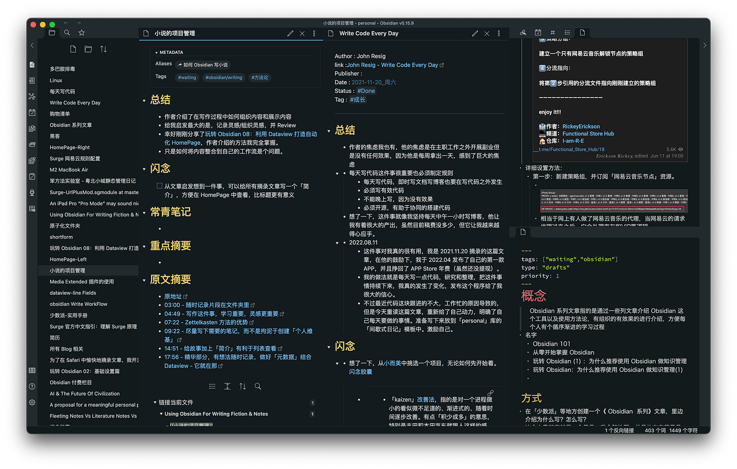Open the 闪念胶囊 link
Image resolution: width=737 pixels, height=469 pixels.
tap(361, 372)
